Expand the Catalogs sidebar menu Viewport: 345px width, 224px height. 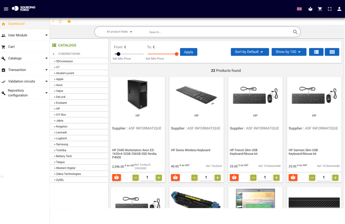pos(25,58)
